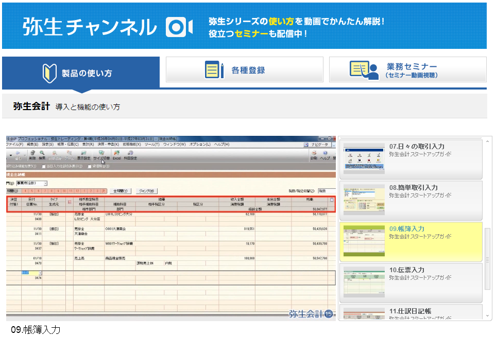Image resolution: width=496 pixels, height=337 pixels.
Task: Click the highlighted date input field
Action: [x=30, y=273]
